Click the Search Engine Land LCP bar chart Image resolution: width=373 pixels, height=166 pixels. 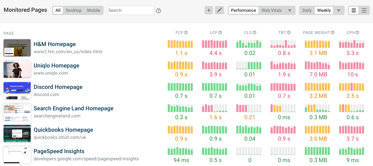click(x=215, y=108)
